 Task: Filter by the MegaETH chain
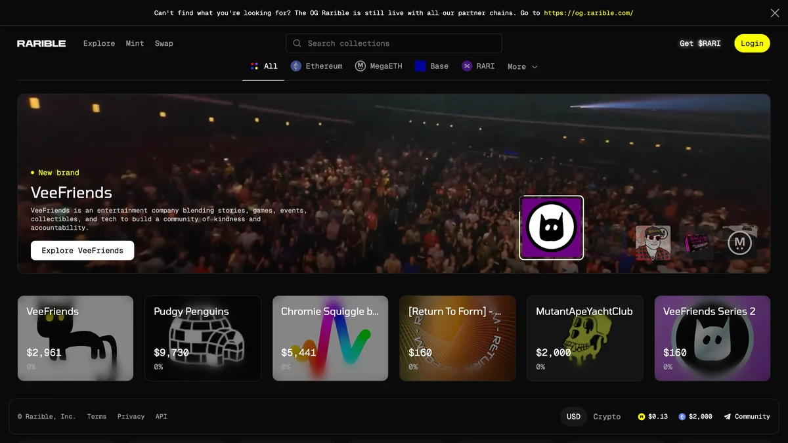coord(379,66)
